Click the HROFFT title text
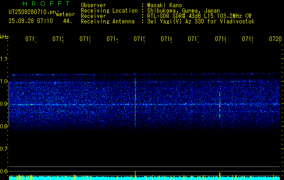 (x=46, y=4)
